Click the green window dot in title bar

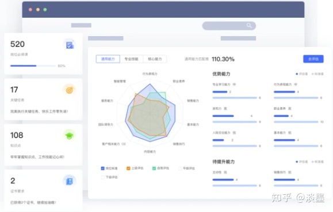(x=45, y=10)
